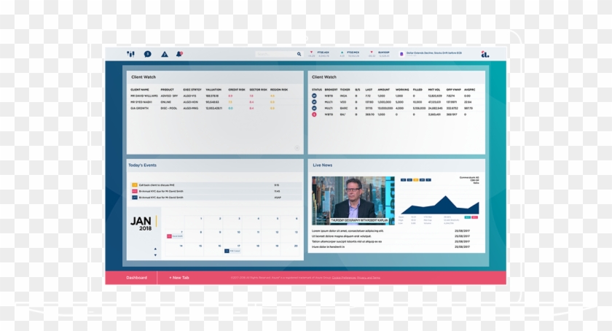Viewport: 612px width, 331px height.
Task: Open the warning triangle alerts icon
Action: click(x=165, y=54)
